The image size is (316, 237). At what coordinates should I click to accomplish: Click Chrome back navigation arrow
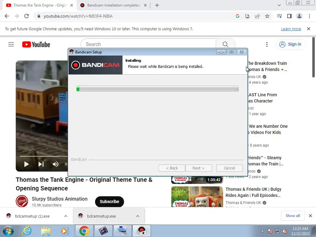pos(7,16)
